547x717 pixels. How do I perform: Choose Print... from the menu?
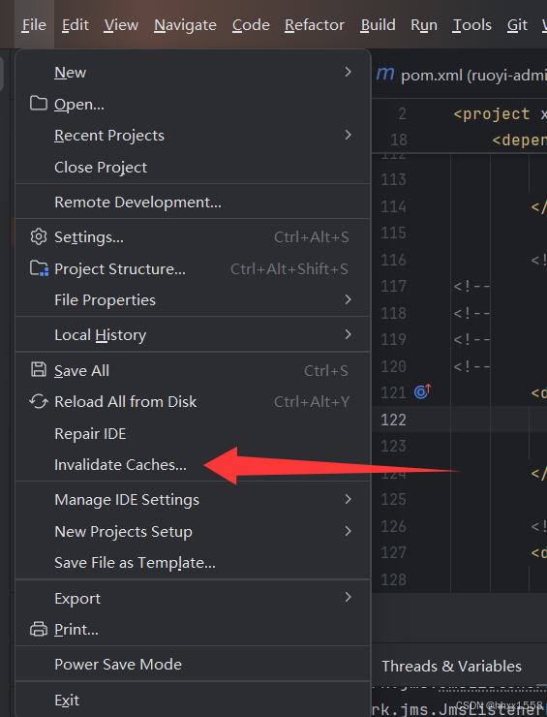[x=193, y=629]
